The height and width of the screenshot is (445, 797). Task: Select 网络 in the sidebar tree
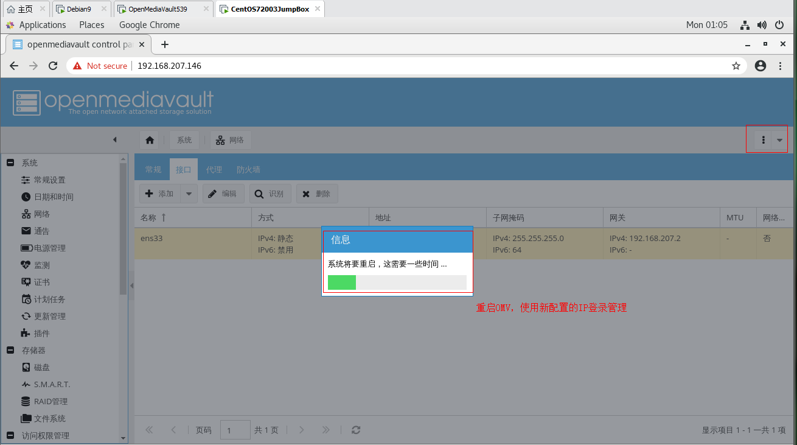click(35, 214)
